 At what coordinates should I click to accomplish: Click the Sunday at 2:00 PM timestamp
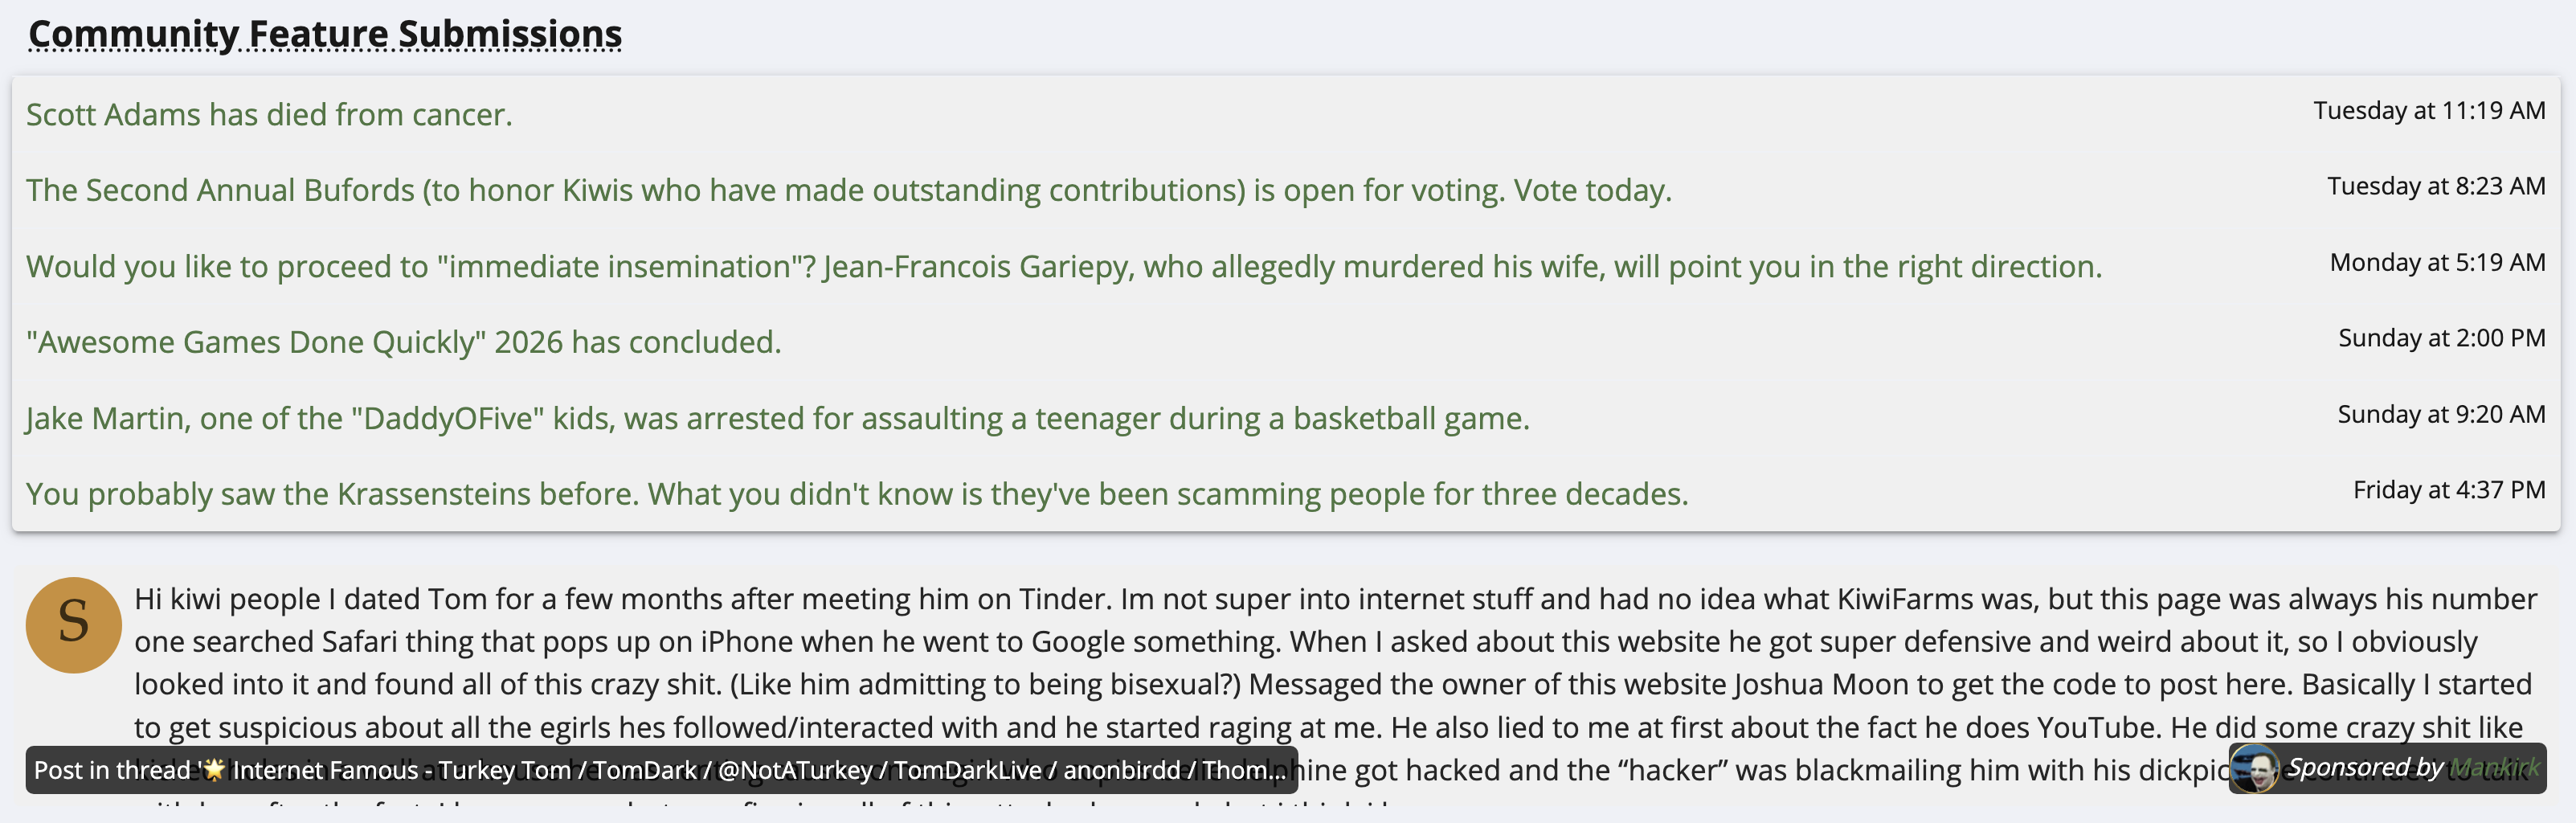(2441, 339)
